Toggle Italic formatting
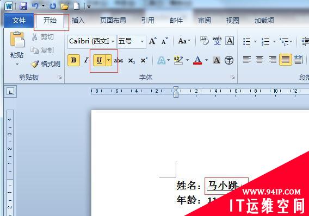This screenshot has height=216, width=309. click(86, 60)
